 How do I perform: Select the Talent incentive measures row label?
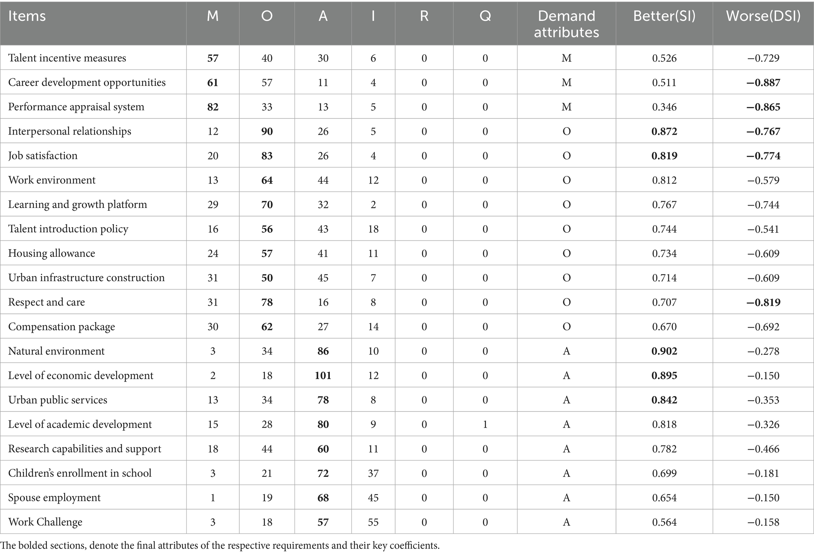click(67, 58)
